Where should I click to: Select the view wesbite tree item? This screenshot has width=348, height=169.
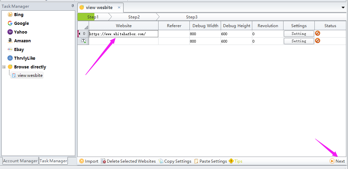coord(30,75)
